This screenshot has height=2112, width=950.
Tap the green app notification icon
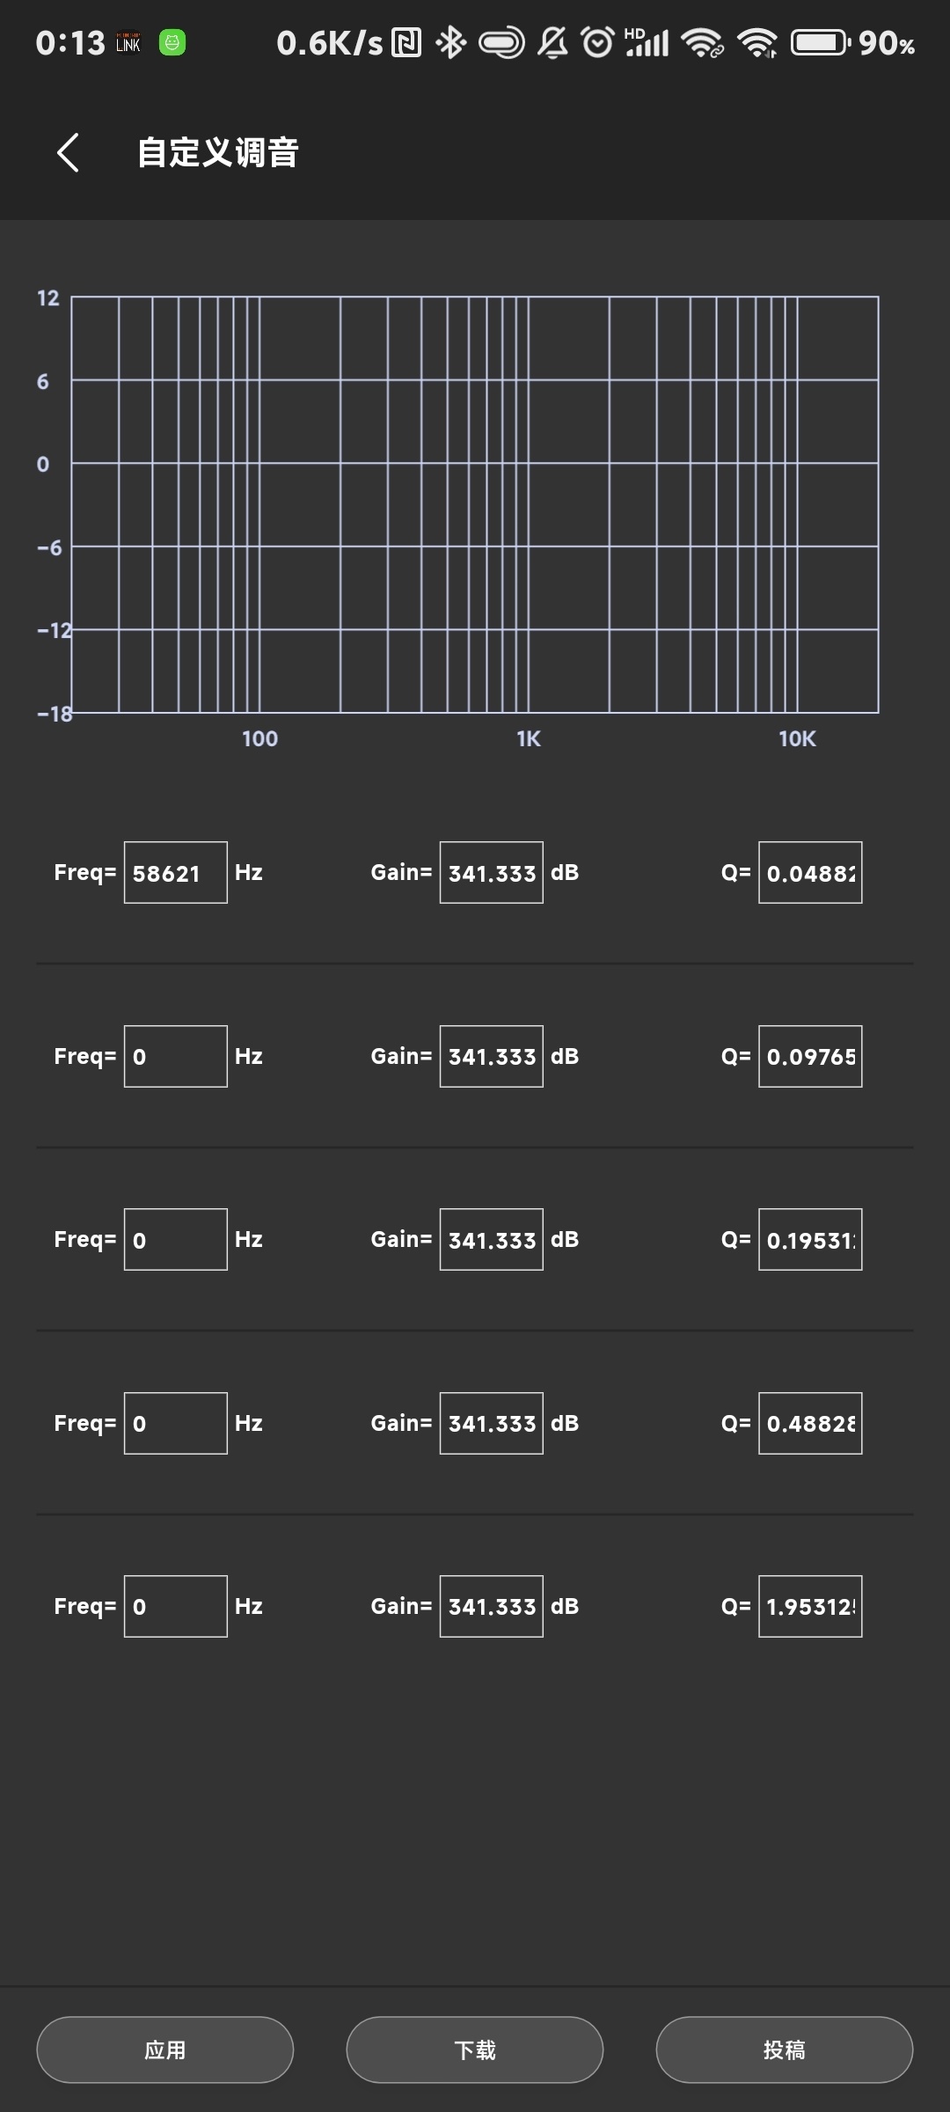172,42
